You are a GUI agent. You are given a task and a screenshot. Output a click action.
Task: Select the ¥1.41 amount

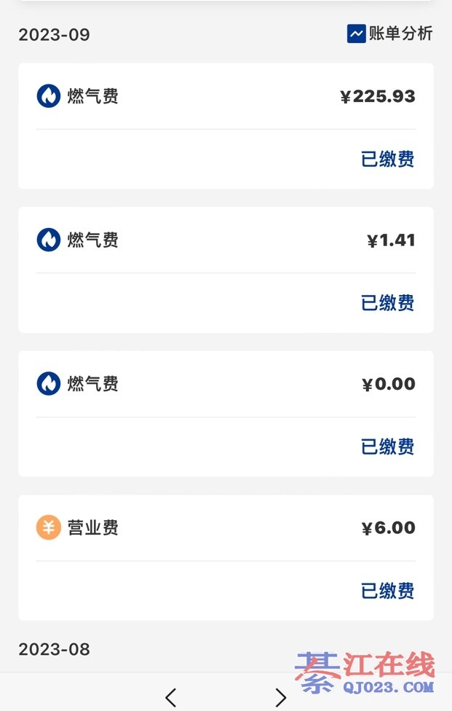[x=391, y=240]
